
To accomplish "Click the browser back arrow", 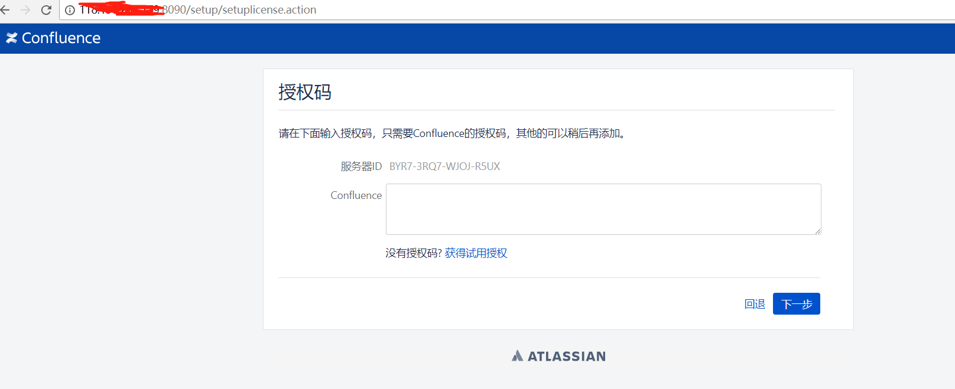I will click(x=5, y=10).
